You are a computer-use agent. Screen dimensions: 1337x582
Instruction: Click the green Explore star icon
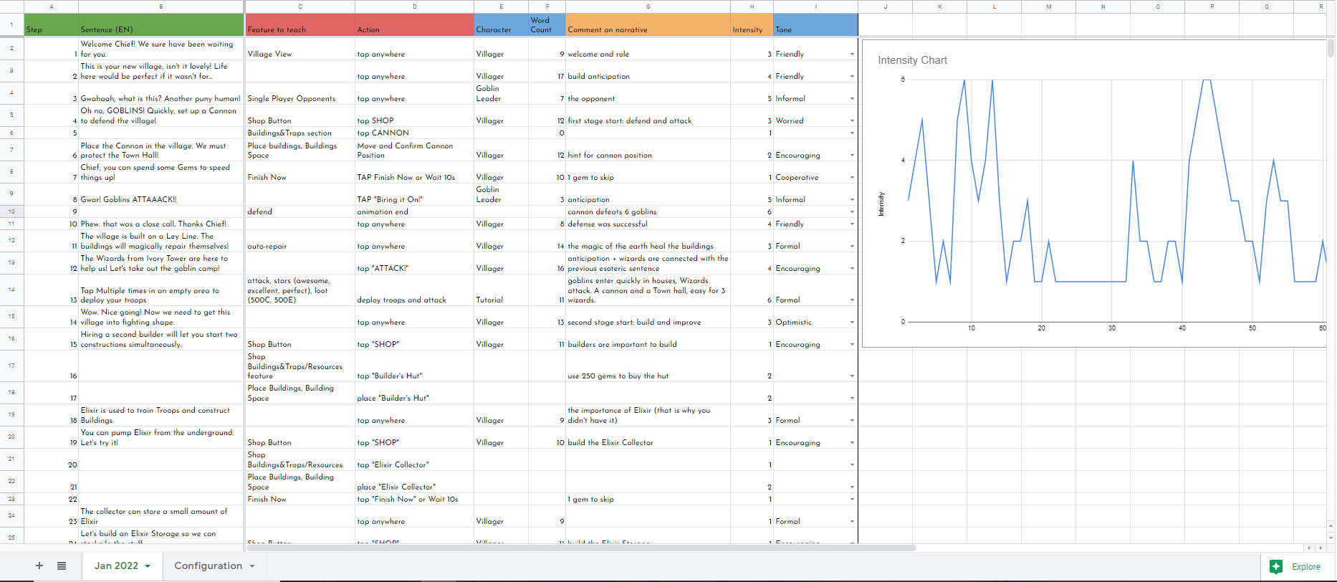pyautogui.click(x=1276, y=566)
